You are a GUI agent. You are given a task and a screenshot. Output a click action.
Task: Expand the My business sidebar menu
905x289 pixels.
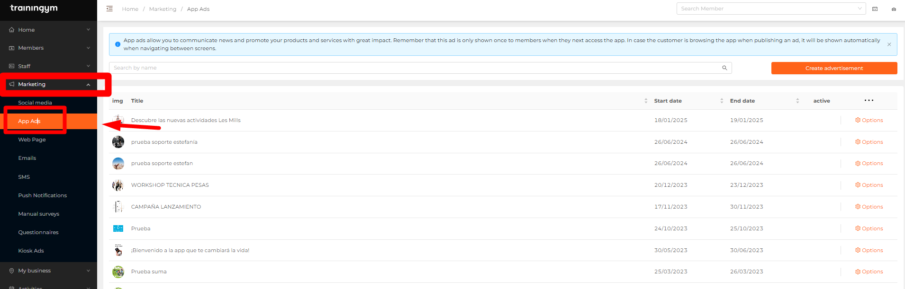[48, 271]
